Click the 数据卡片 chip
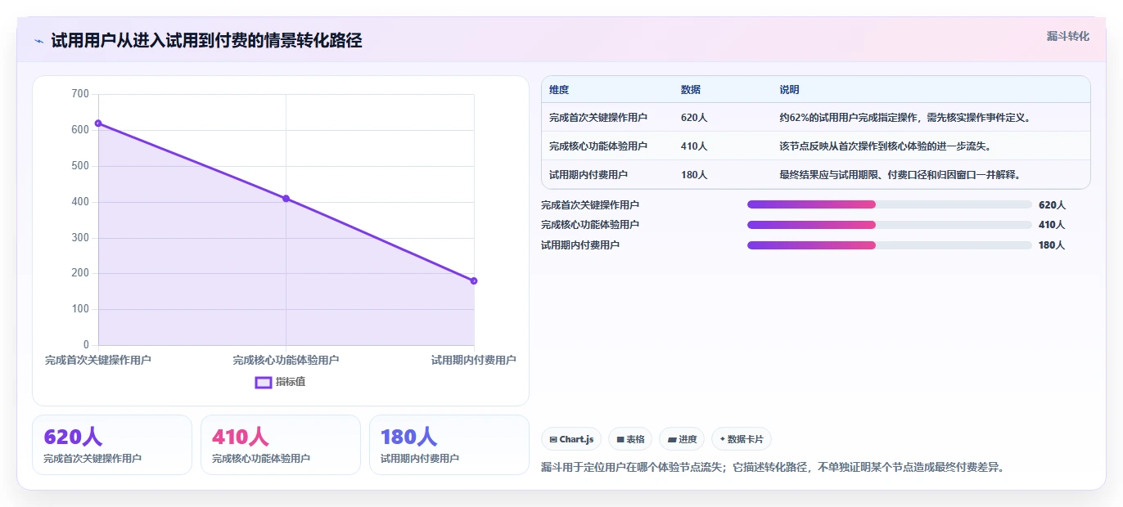Viewport: 1123px width, 507px height. coord(742,439)
